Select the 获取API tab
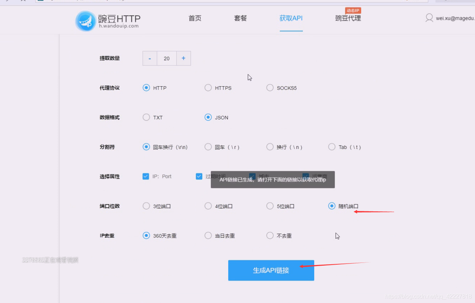The width and height of the screenshot is (475, 303). pos(291,18)
